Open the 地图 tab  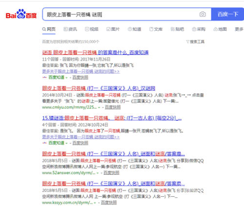220,29
